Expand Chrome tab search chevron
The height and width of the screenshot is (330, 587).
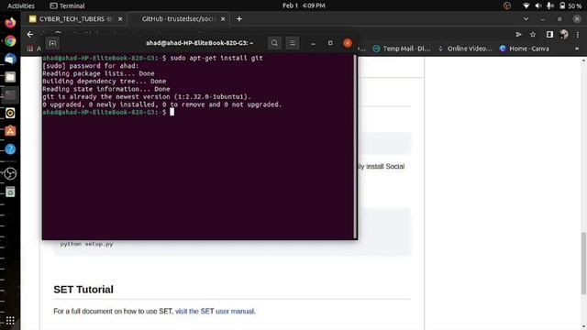(526, 18)
